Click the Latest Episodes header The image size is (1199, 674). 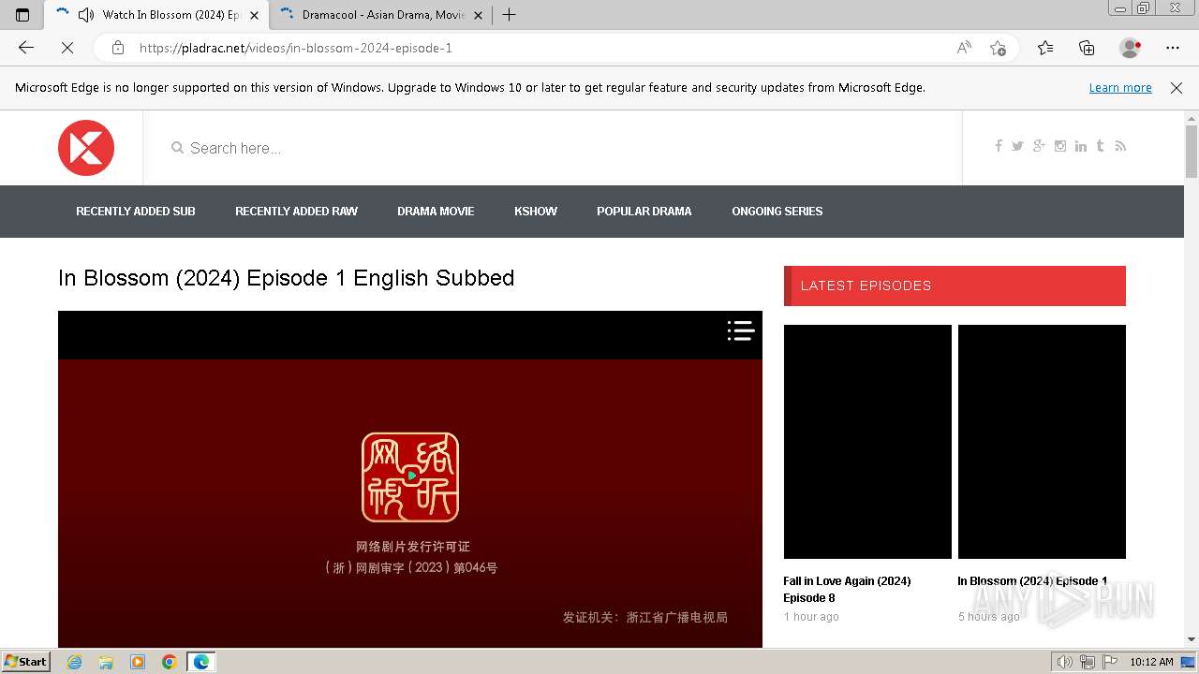click(x=955, y=286)
